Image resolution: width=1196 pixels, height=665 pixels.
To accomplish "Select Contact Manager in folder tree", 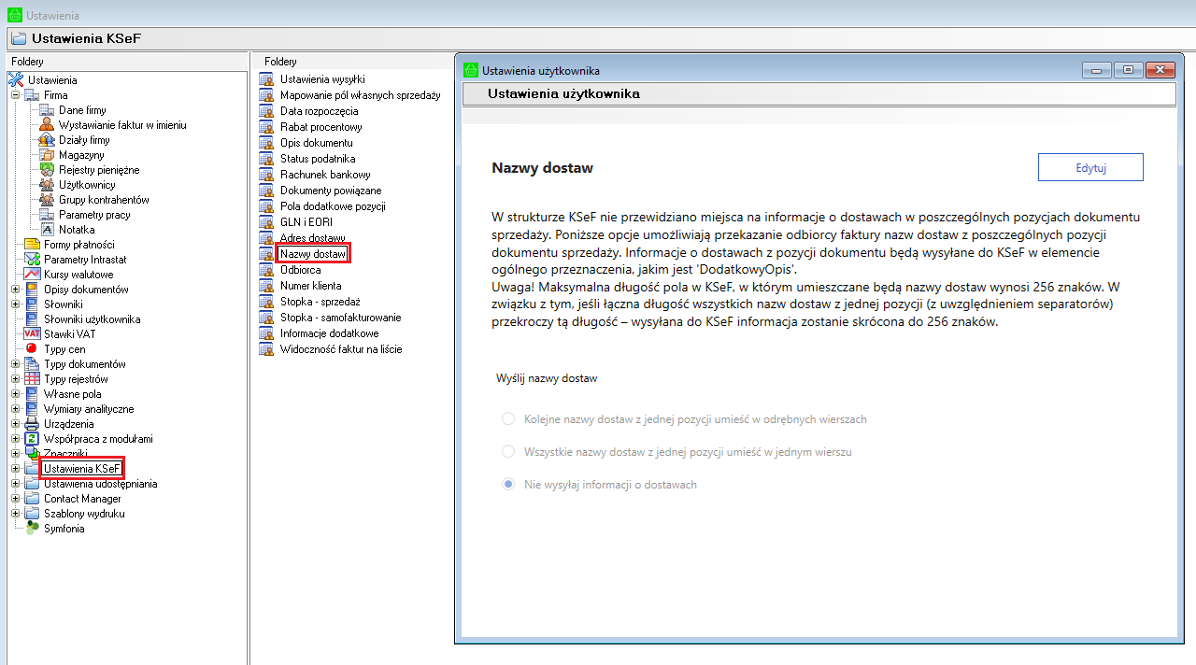I will [82, 499].
